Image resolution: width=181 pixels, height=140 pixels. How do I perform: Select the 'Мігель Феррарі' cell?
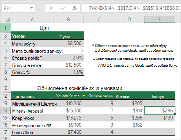(x=32, y=110)
